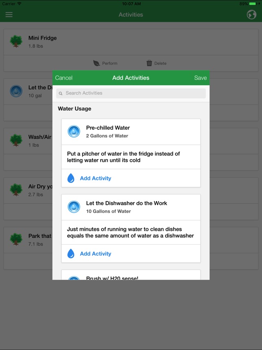Viewport: 262px width, 350px height.
Task: Tap the Park that activity title
Action: [40, 236]
